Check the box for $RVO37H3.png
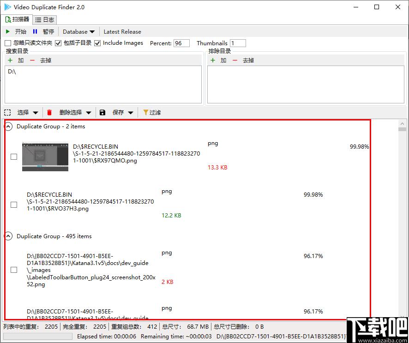Viewport: 409px width, 343px height. point(14,205)
